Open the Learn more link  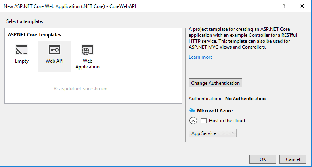pyautogui.click(x=201, y=57)
